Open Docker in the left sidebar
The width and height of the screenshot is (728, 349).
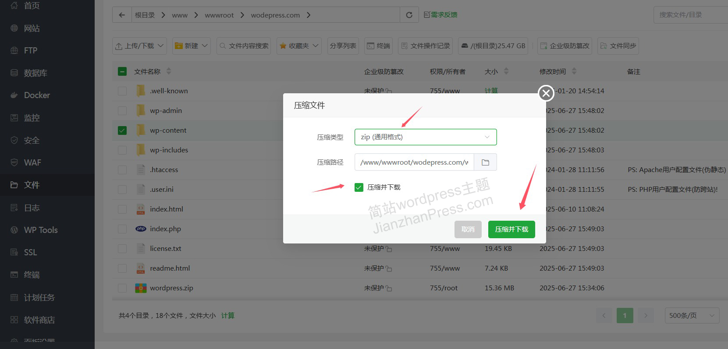click(x=37, y=95)
